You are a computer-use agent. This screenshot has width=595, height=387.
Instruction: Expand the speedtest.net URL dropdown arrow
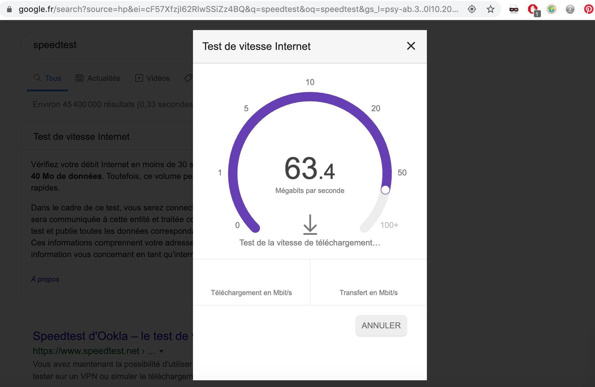[x=161, y=351]
